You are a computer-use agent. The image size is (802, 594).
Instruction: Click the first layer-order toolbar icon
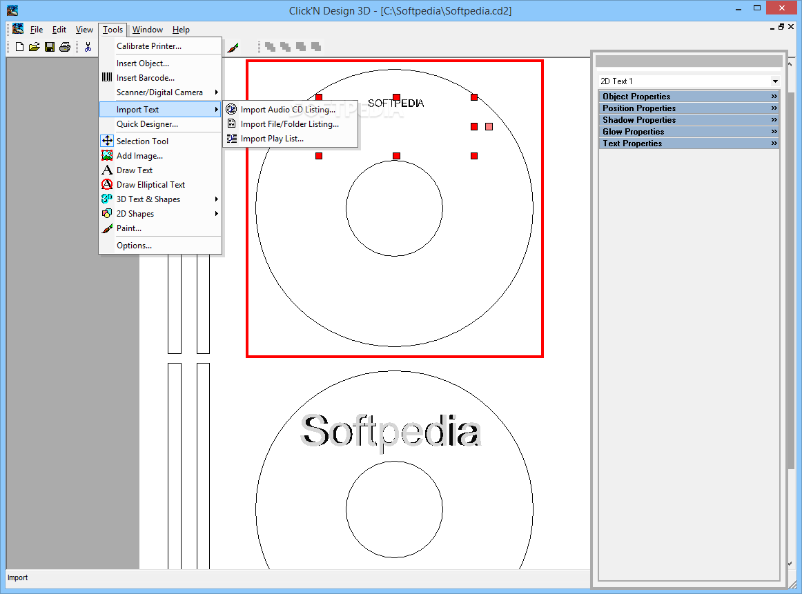click(270, 47)
